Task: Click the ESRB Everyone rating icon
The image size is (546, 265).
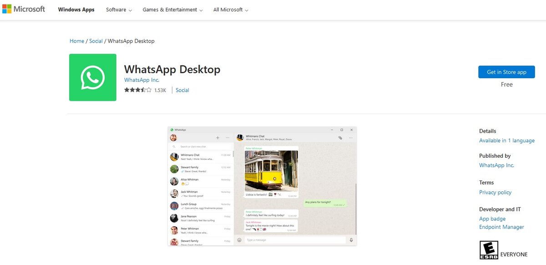Action: pyautogui.click(x=489, y=250)
